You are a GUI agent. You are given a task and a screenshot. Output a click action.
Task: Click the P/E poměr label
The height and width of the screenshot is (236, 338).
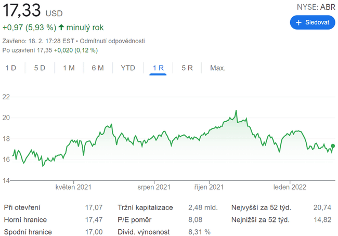pos(135,220)
